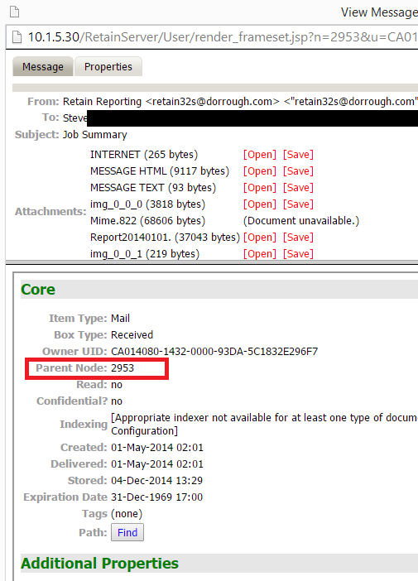
Task: Save the INTERNET attachment
Action: click(x=298, y=155)
